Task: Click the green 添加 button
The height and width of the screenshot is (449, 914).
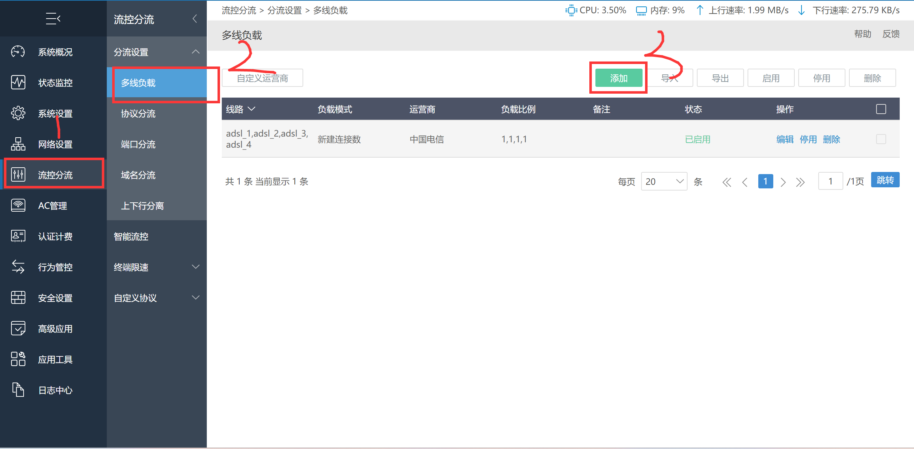Action: (x=619, y=78)
